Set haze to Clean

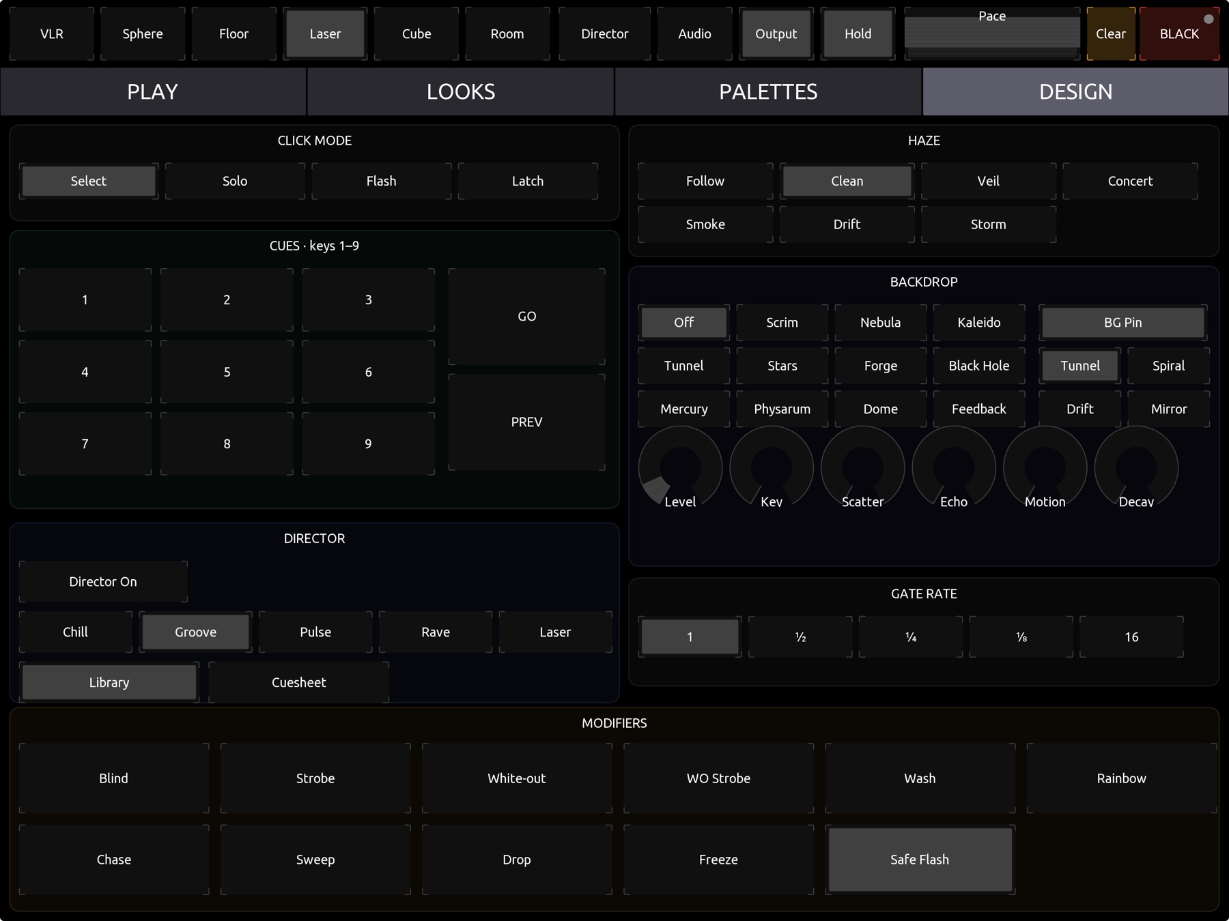[847, 181]
